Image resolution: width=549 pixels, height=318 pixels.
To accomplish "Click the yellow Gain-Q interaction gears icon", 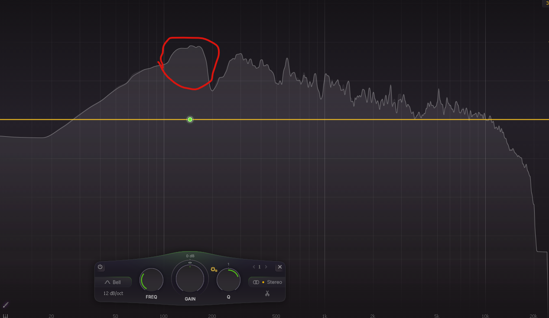I will 214,269.
